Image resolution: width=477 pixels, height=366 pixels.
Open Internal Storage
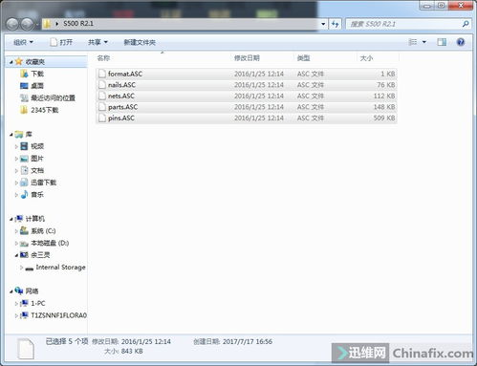(60, 268)
